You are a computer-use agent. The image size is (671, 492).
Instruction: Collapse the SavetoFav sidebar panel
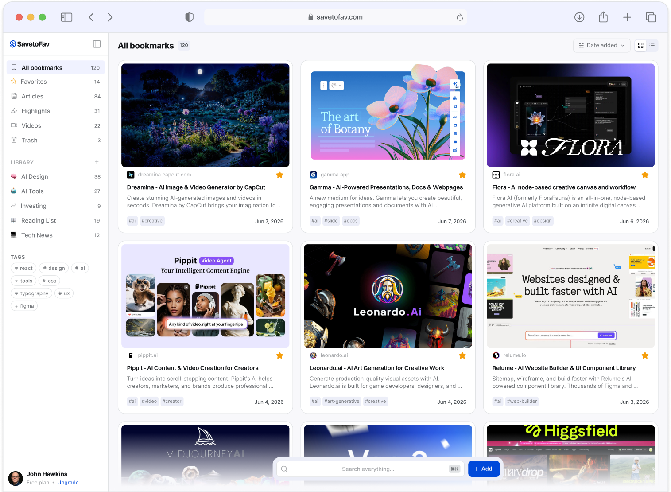pos(97,44)
